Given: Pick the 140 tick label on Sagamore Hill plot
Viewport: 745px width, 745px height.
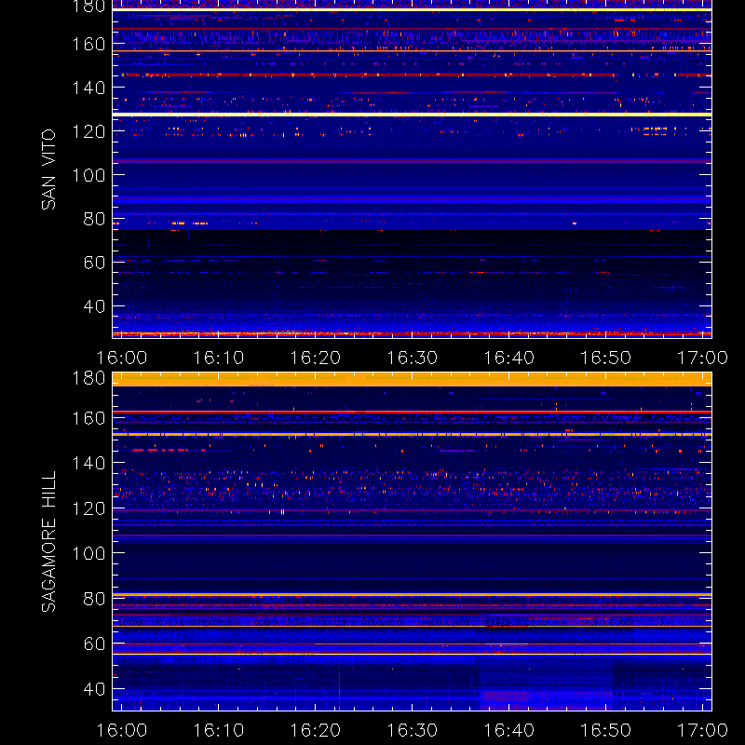Looking at the screenshot, I should 88,463.
